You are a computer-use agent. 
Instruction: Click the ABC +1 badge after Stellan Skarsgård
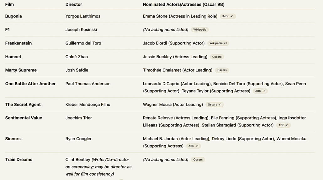click(x=283, y=125)
